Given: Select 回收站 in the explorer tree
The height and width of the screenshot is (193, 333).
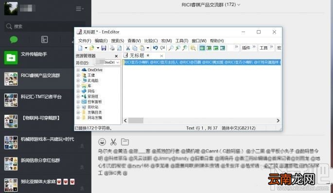Looking at the screenshot, I should (93, 107).
